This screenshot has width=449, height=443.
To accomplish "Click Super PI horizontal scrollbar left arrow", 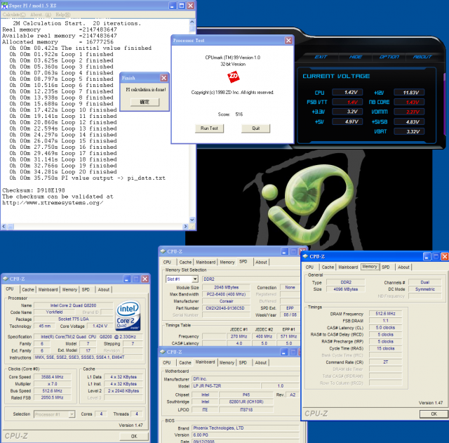I will point(4,226).
